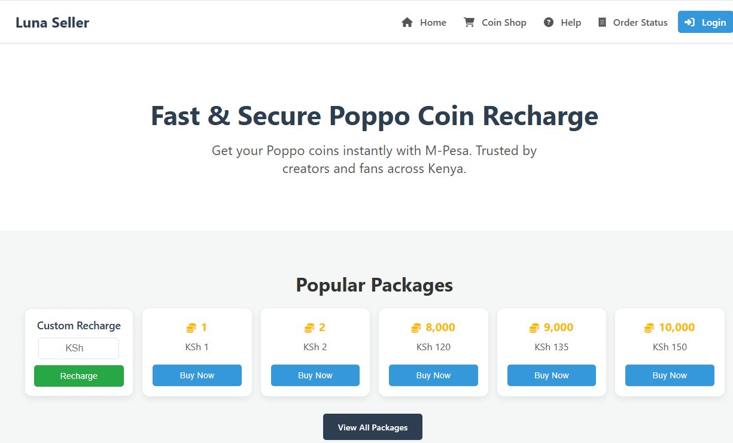The height and width of the screenshot is (443, 733).
Task: Focus the Custom Recharge KSh input field
Action: point(78,348)
